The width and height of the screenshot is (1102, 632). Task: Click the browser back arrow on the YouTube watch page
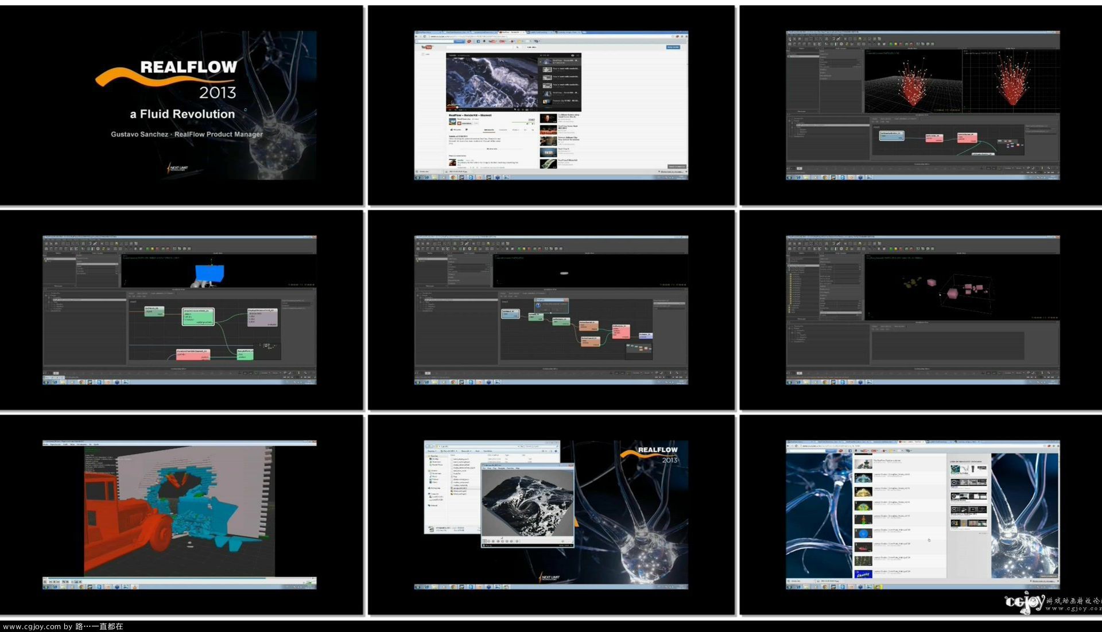pos(416,36)
